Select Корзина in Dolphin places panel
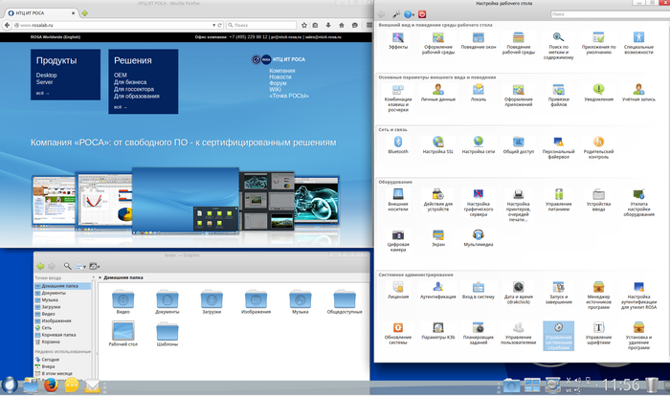The height and width of the screenshot is (396, 670). click(50, 341)
